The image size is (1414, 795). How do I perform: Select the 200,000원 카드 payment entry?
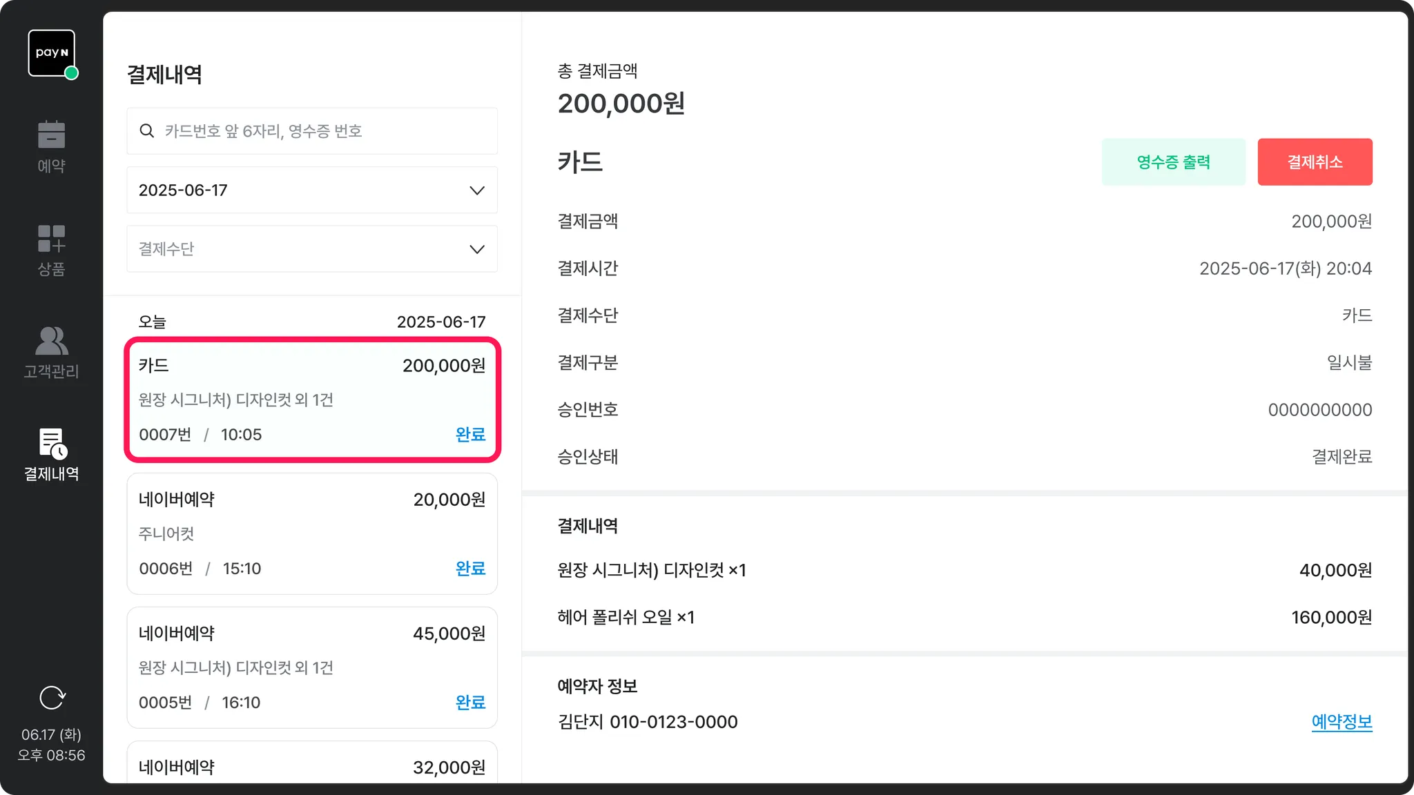point(312,400)
